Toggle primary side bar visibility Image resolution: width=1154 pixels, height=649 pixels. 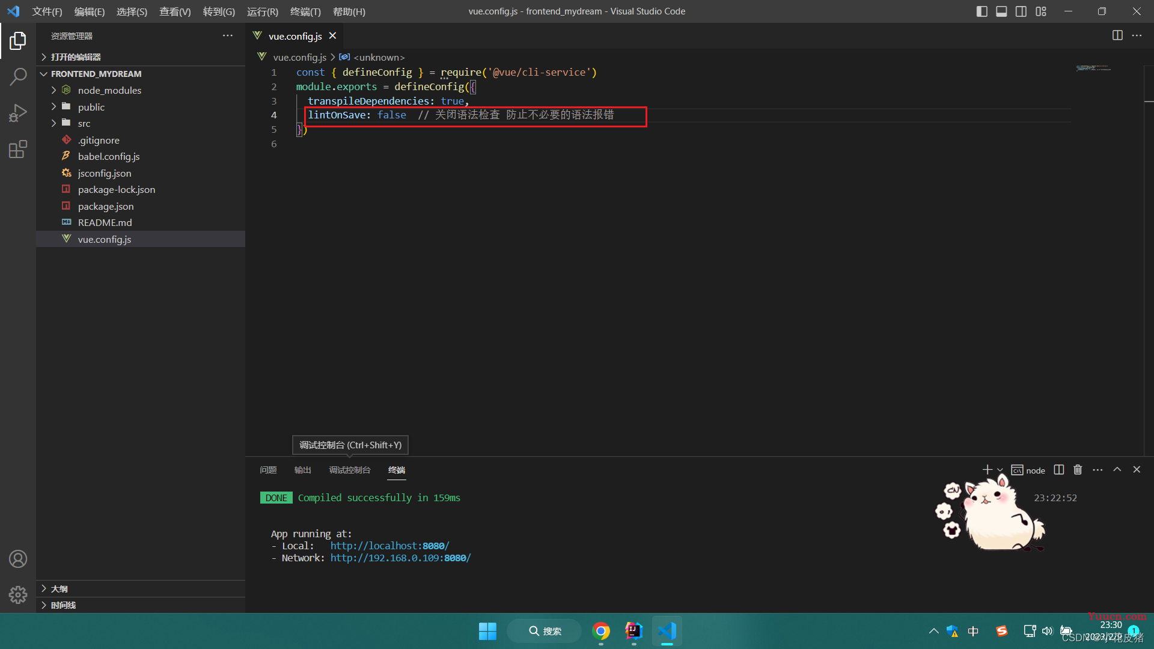pyautogui.click(x=982, y=11)
